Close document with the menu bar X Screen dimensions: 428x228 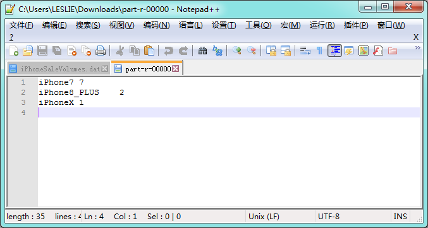(x=416, y=37)
